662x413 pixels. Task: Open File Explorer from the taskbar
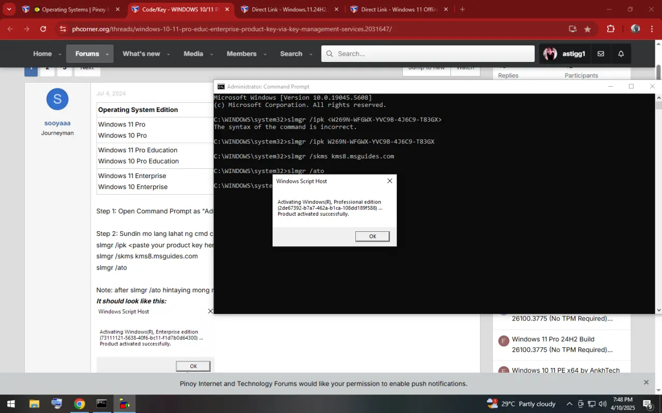[x=34, y=404]
